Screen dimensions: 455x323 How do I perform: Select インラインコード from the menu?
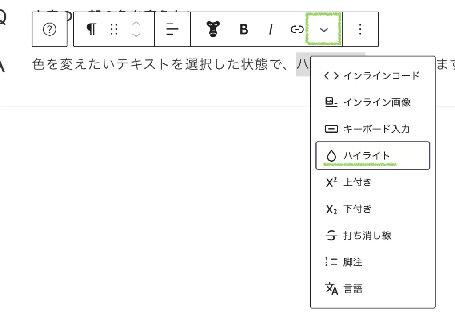click(x=372, y=76)
